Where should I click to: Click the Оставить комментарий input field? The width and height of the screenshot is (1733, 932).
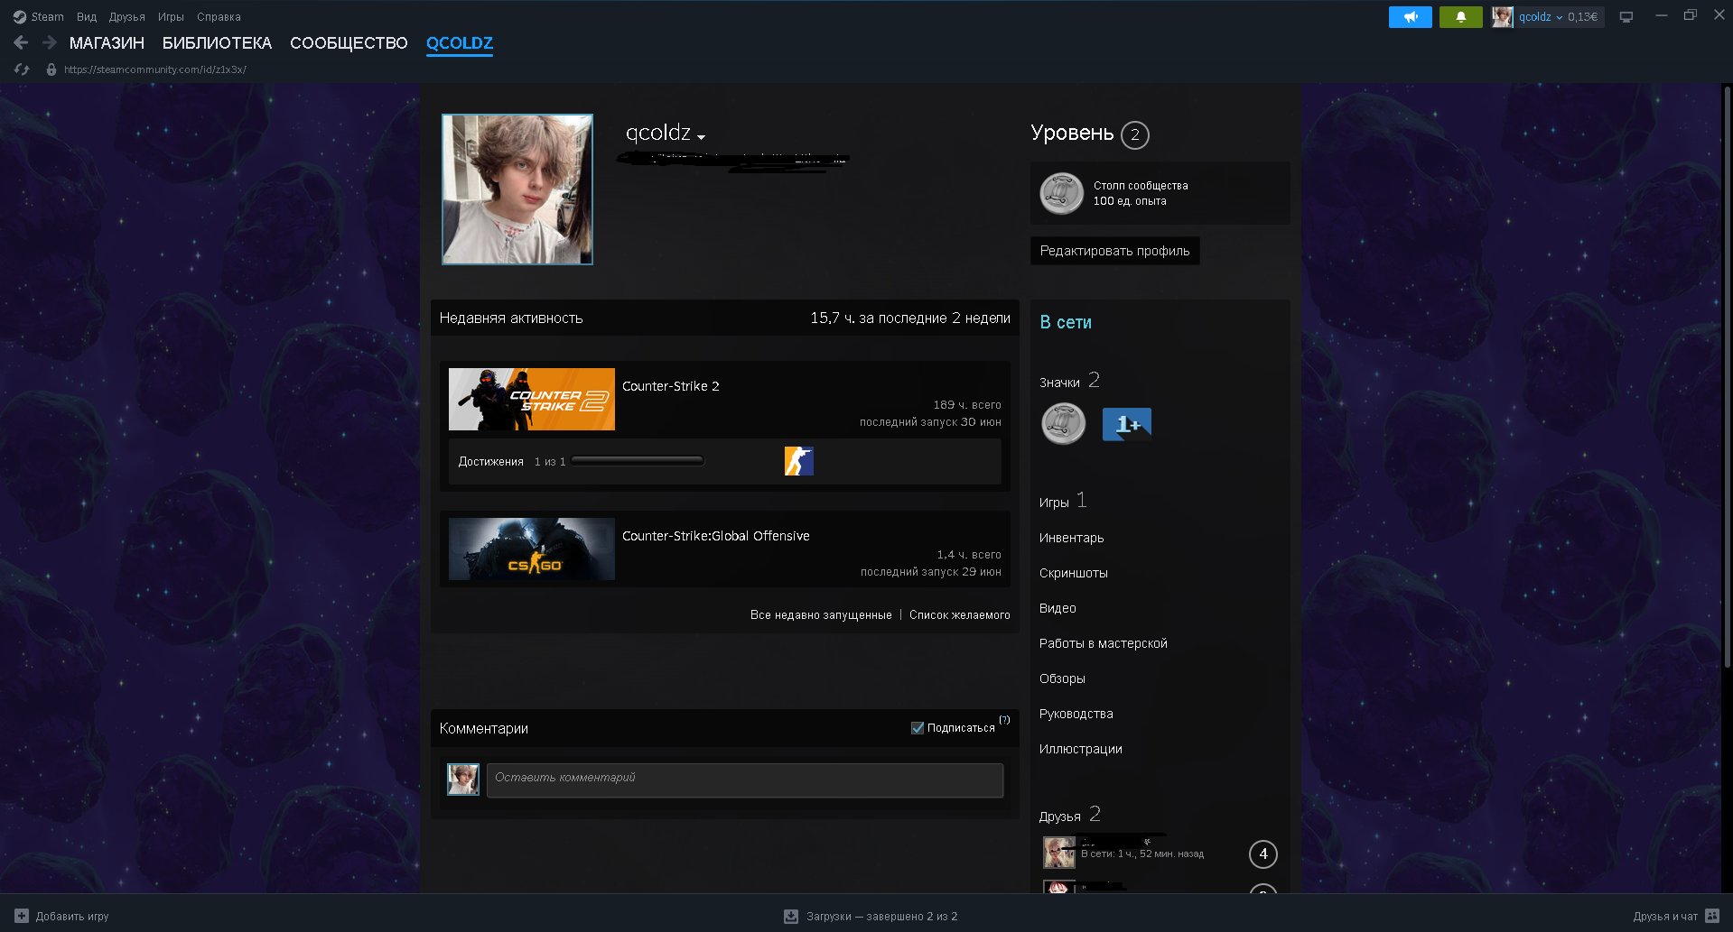pos(745,780)
